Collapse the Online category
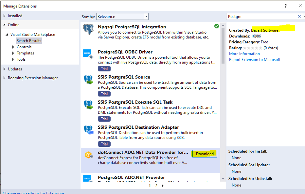305x194 pixels. click(x=4, y=24)
